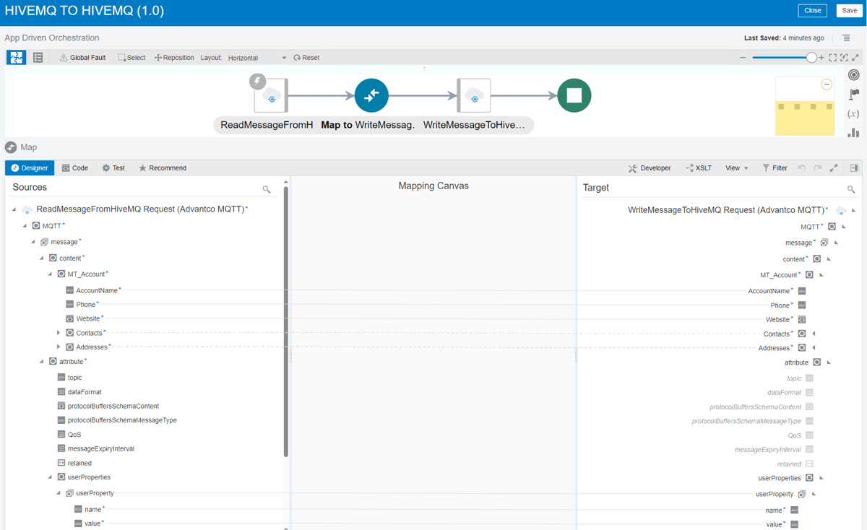Viewport: 867px width, 530px height.
Task: Adjust the zoom slider handle
Action: (x=811, y=58)
